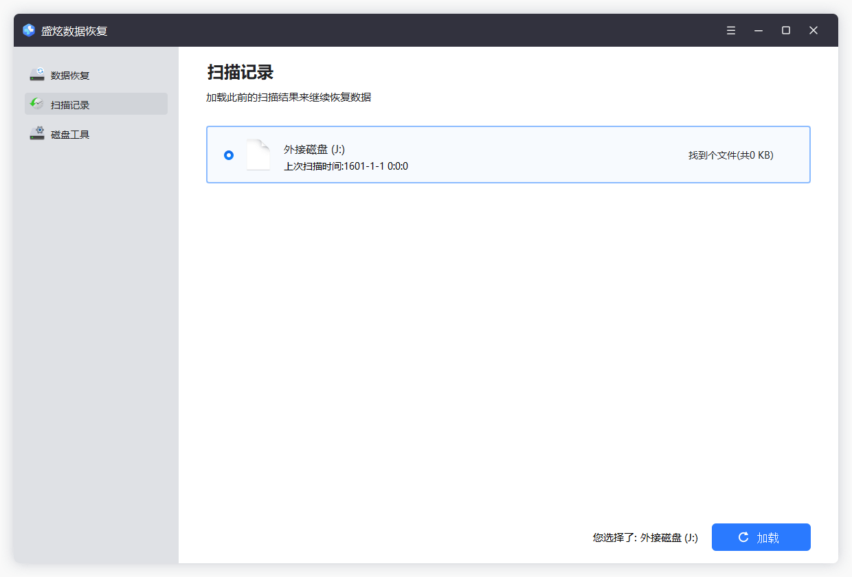
Task: Toggle the scan record selection indicator
Action: coord(228,155)
